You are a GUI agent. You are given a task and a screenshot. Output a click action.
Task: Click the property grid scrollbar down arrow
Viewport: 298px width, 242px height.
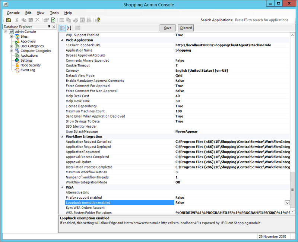(x=292, y=211)
